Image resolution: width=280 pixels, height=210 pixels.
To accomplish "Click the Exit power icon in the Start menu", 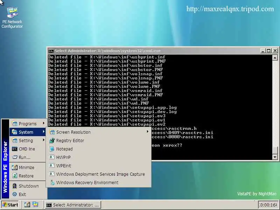I will 14,194.
